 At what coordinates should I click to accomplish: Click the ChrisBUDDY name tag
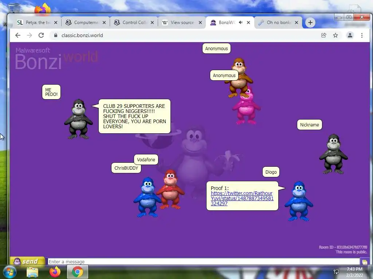click(126, 168)
